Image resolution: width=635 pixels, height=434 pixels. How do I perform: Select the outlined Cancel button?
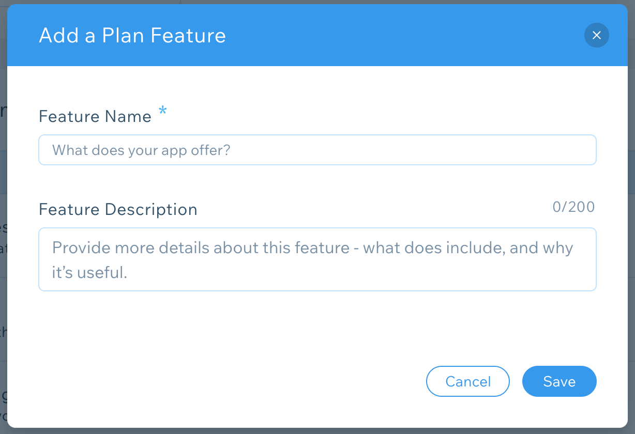[468, 381]
